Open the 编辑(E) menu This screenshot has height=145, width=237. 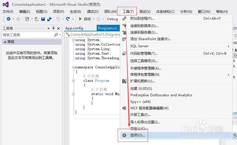(x=25, y=12)
